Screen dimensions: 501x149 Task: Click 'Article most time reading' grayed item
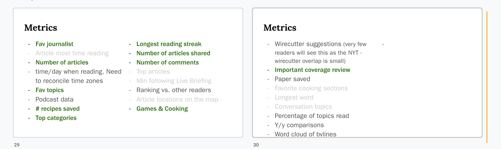click(x=72, y=53)
